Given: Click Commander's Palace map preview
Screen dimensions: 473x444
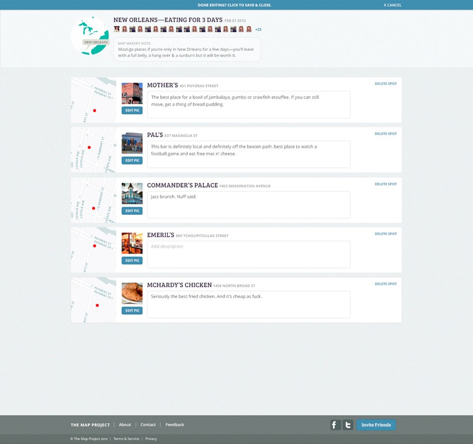Looking at the screenshot, I should (93, 200).
